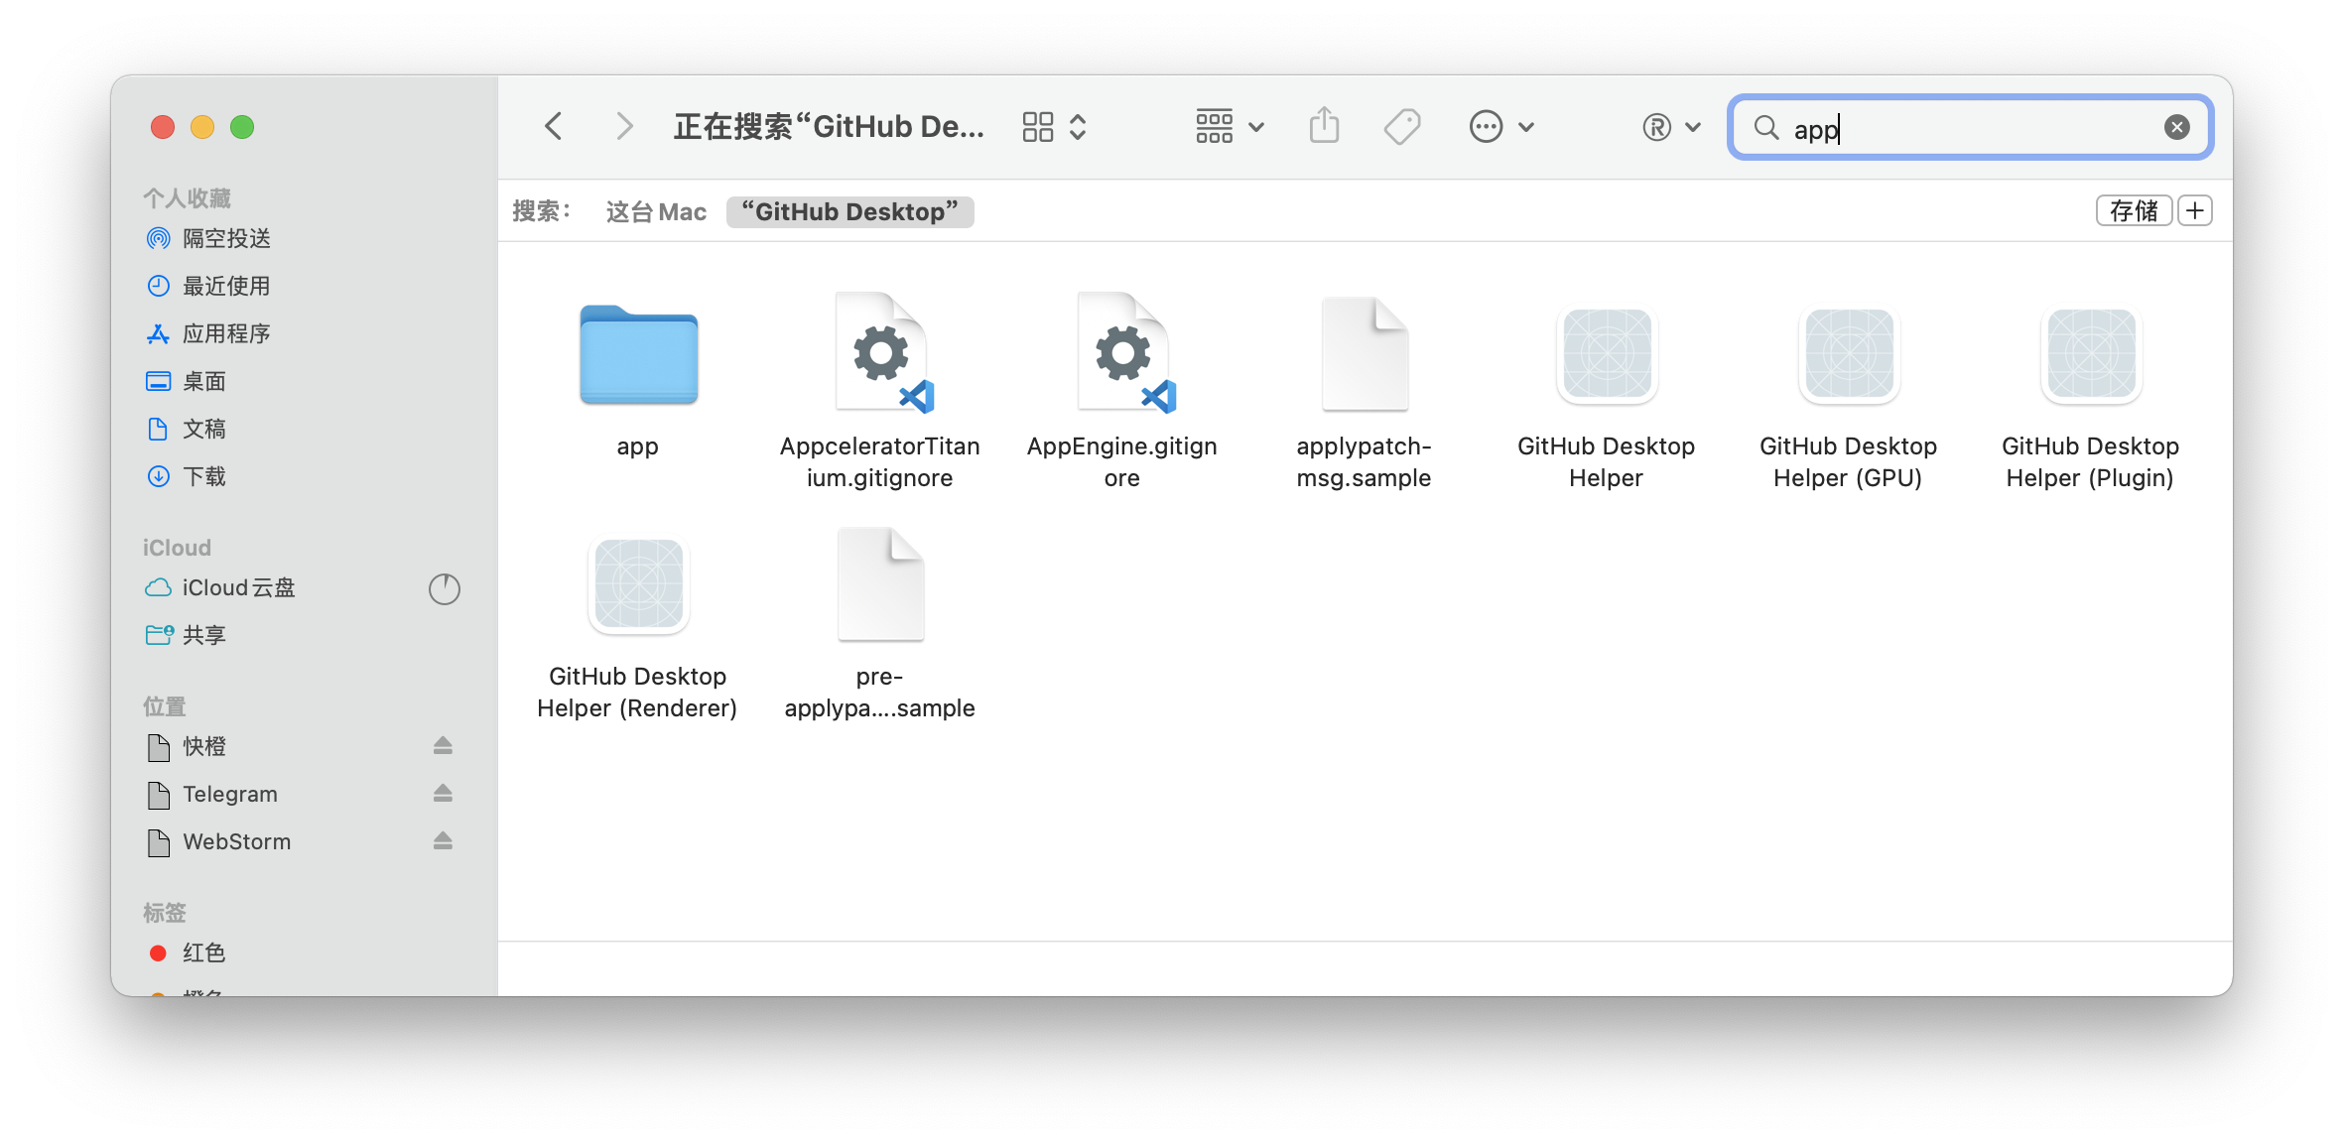
Task: Click the AppEngine.gitignore filename label
Action: tap(1122, 462)
